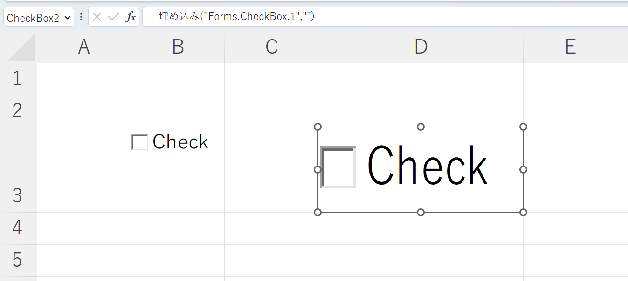Click the Insert Function fx icon
This screenshot has height=281, width=628.
point(131,17)
